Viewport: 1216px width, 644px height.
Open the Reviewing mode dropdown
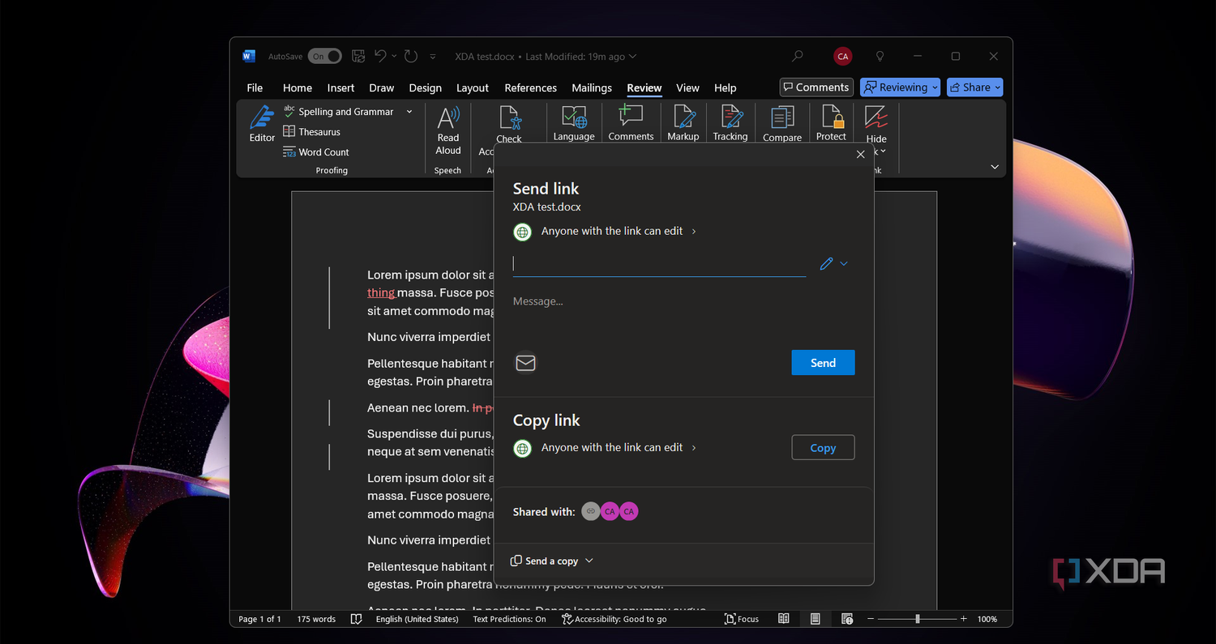click(x=901, y=87)
